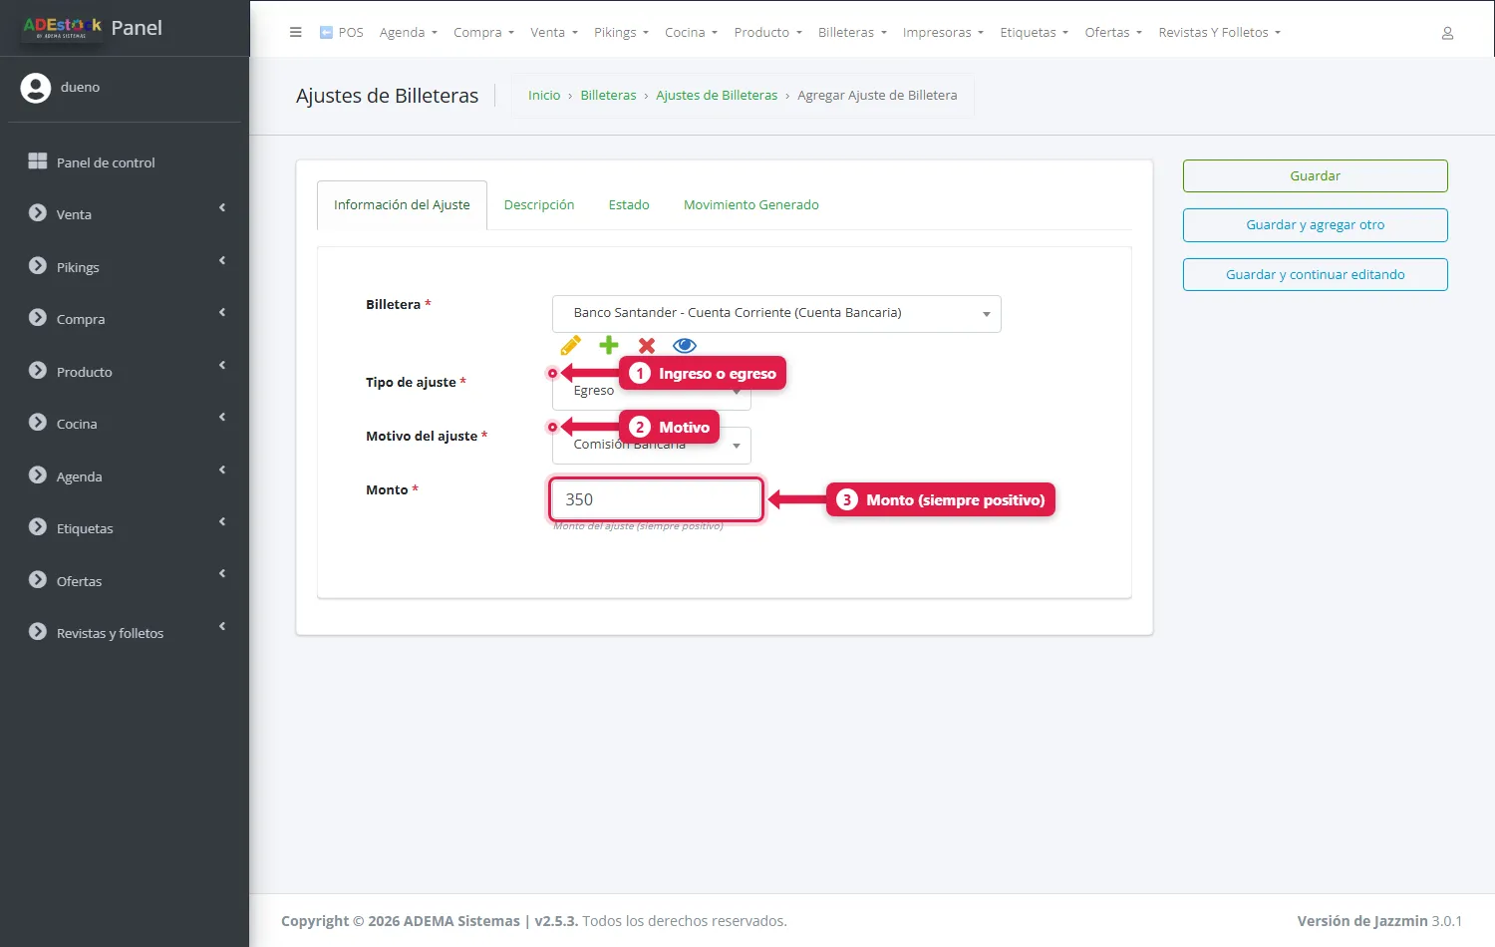Viewport: 1495px width, 947px height.
Task: Open the Cocina top menu
Action: click(691, 33)
